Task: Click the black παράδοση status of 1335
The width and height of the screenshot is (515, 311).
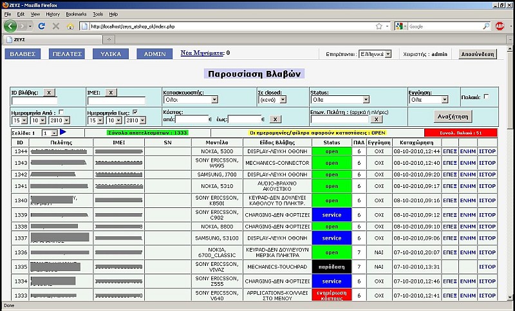Action: [x=332, y=267]
